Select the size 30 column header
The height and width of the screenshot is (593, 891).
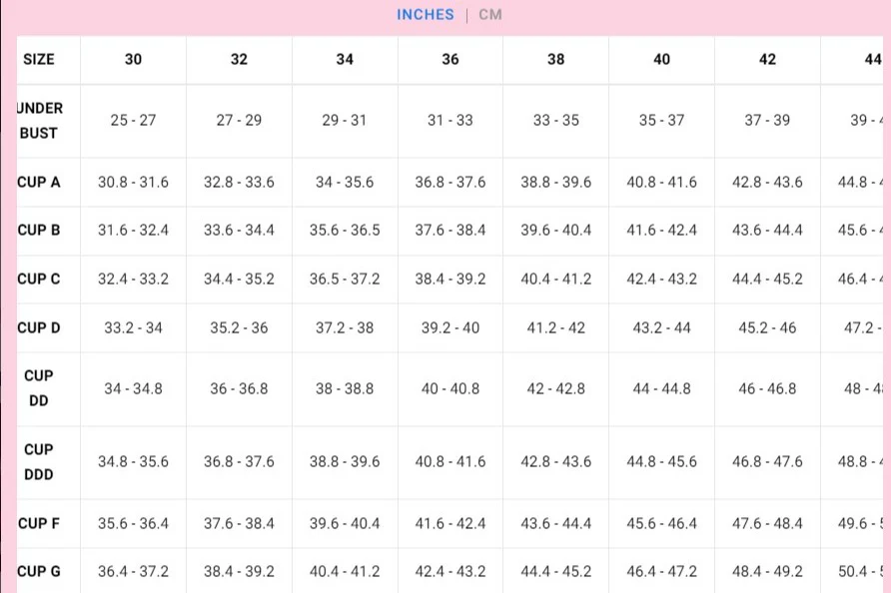pos(133,59)
